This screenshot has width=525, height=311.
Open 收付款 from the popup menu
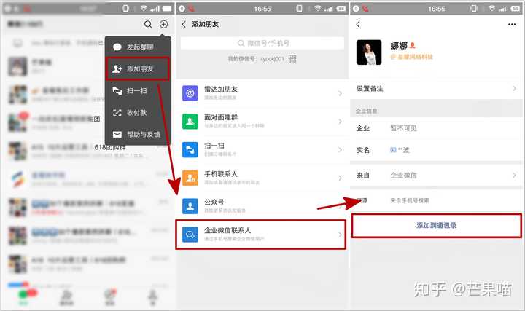138,113
